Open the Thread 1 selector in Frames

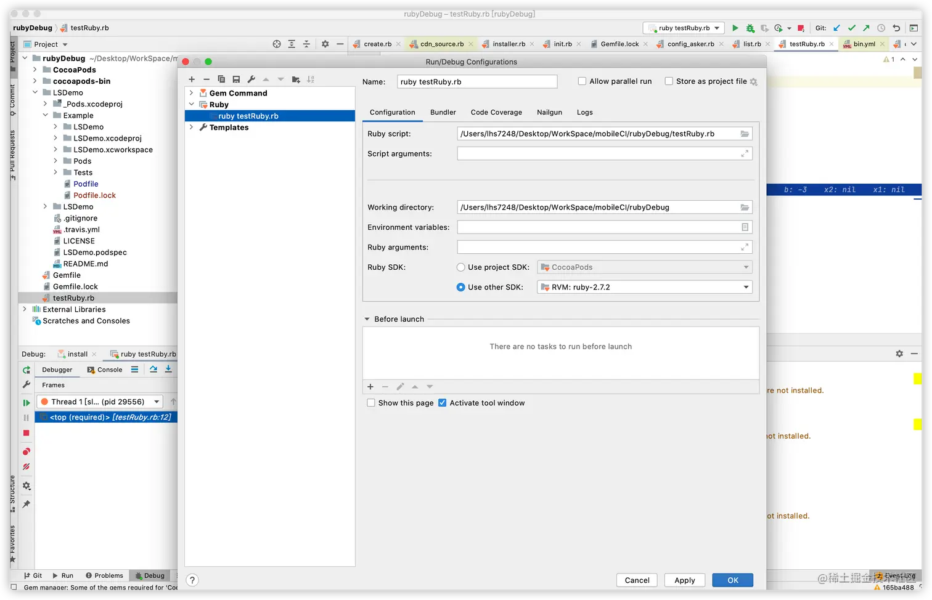(x=100, y=402)
